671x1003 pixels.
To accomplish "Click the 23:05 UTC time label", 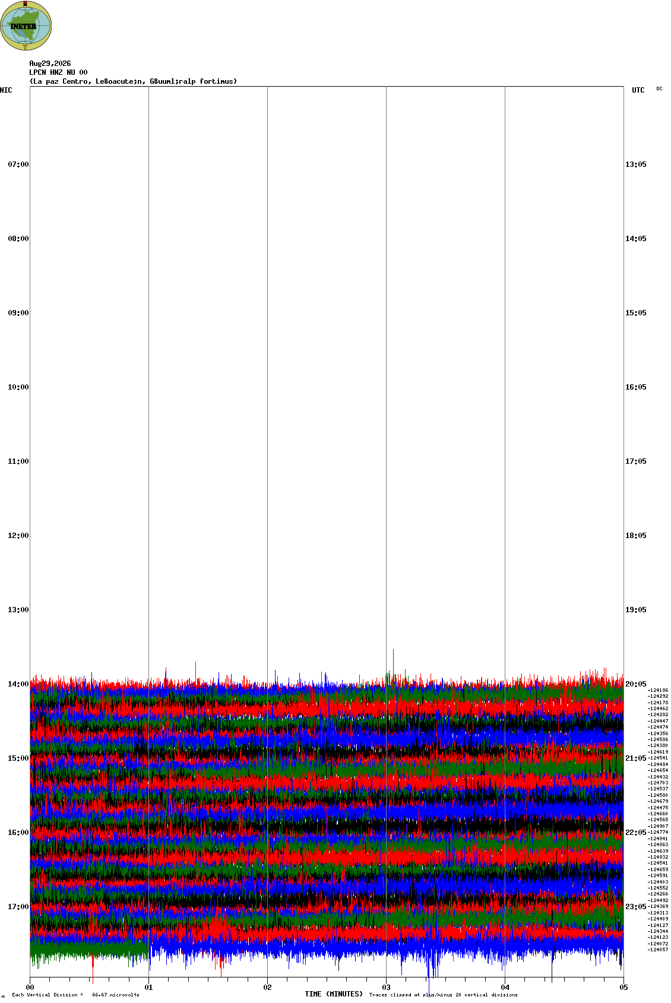I will [x=636, y=907].
